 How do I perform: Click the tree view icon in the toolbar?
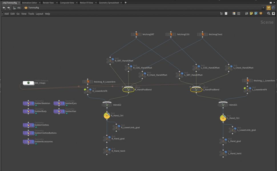click(222, 13)
